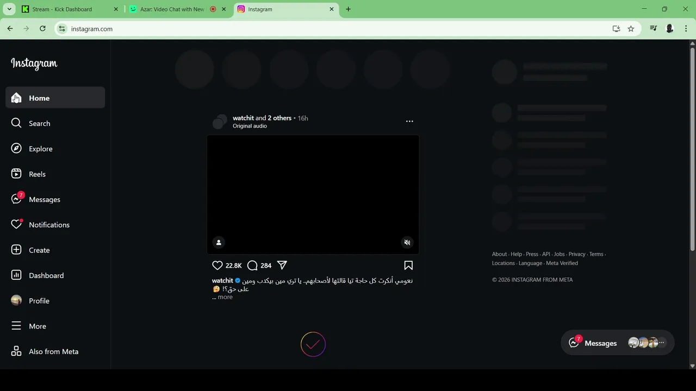Show tagged people icon on video
Viewport: 696px width, 391px height.
[219, 242]
